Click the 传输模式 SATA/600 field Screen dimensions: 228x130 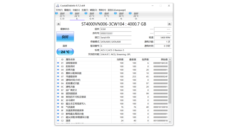click(x=116, y=42)
